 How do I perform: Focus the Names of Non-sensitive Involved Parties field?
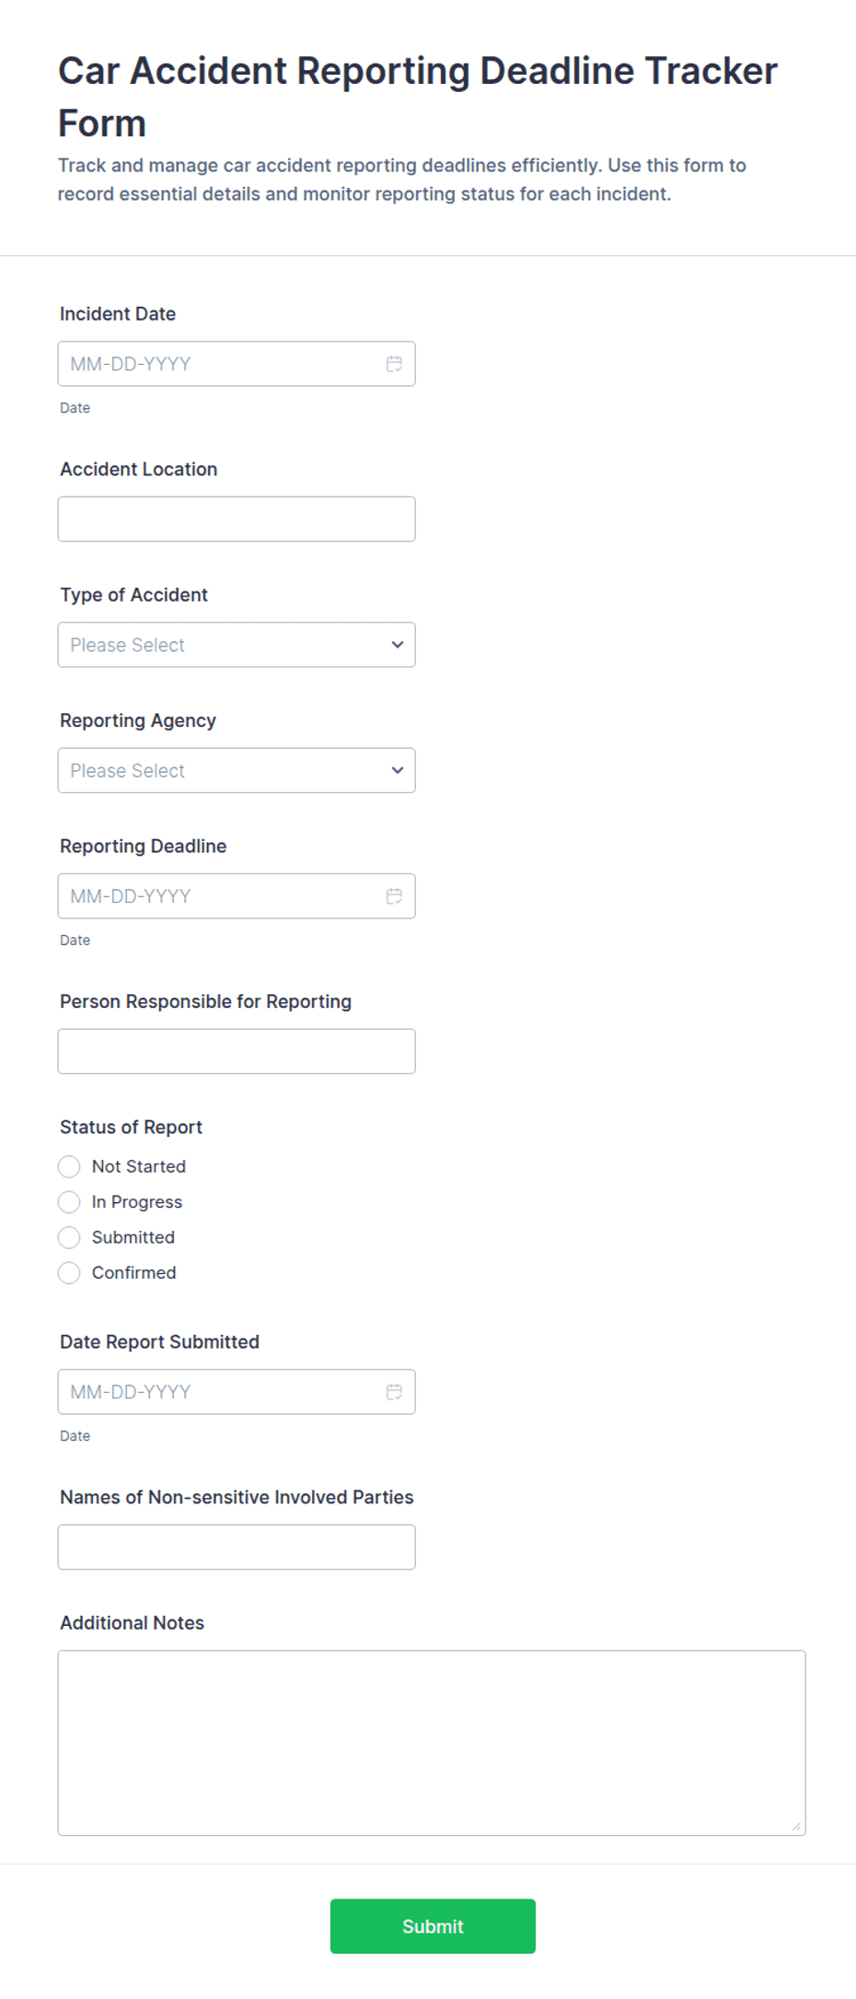point(237,1547)
